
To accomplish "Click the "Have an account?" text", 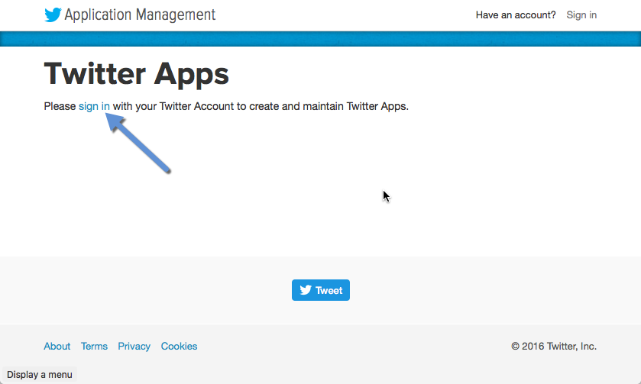I will tap(516, 15).
